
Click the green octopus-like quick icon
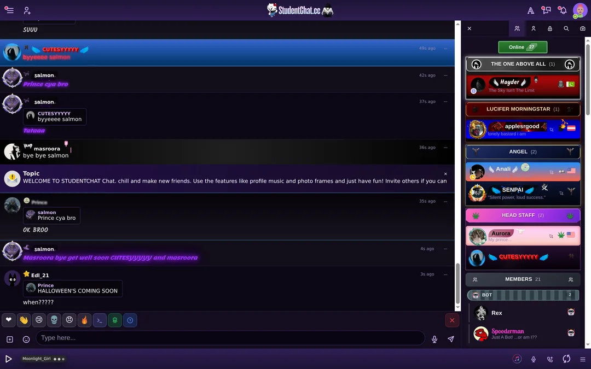pos(114,320)
